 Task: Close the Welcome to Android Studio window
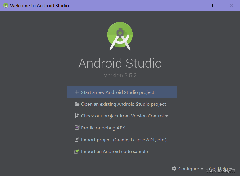[231, 5]
